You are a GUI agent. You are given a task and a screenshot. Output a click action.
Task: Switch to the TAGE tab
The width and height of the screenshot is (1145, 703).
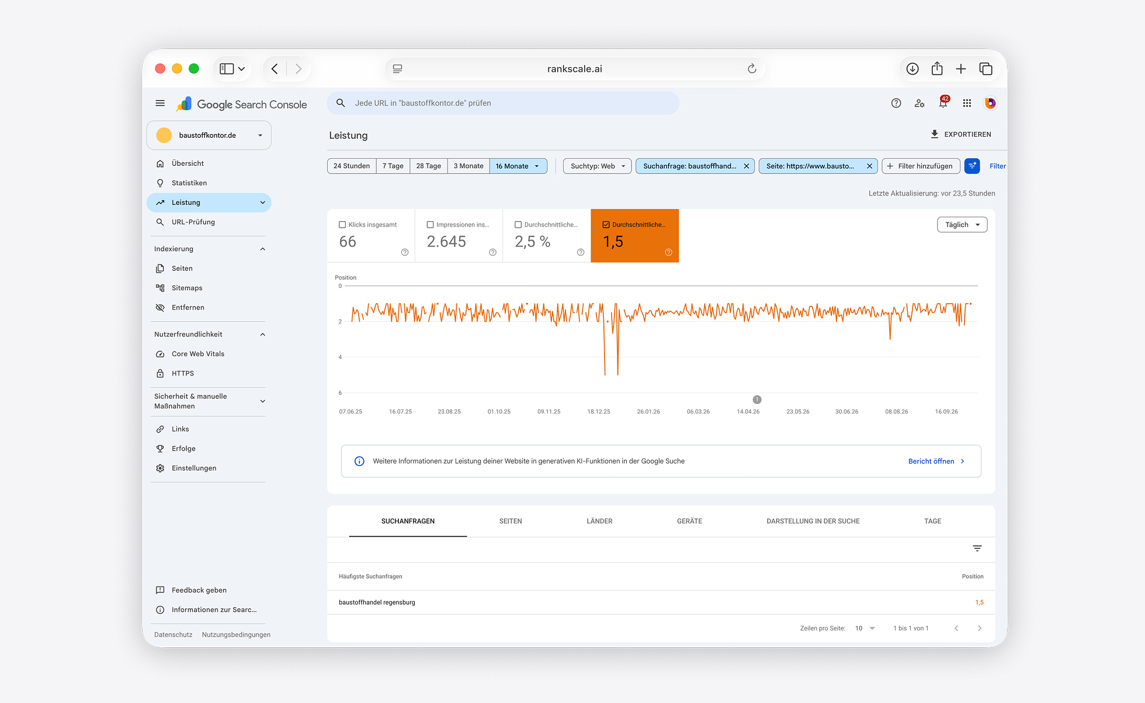932,521
